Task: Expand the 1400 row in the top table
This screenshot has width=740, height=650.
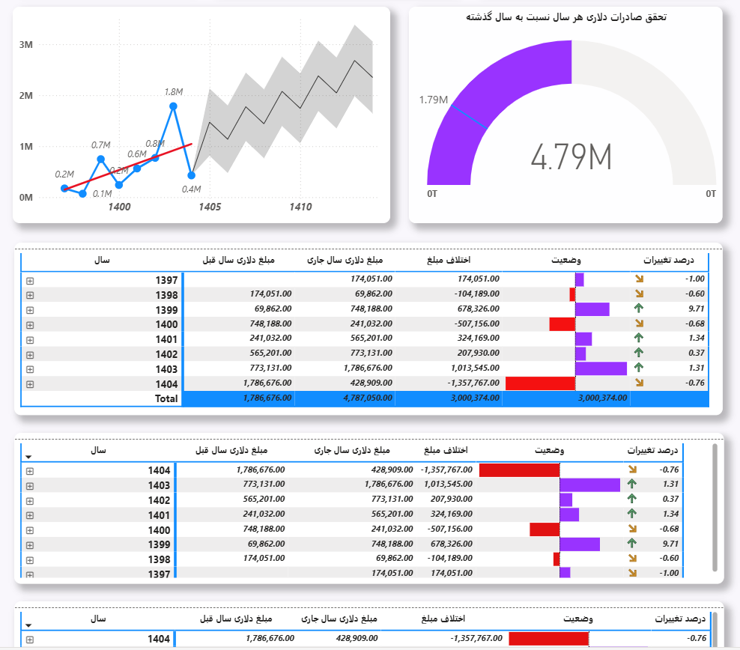Action: coord(30,325)
